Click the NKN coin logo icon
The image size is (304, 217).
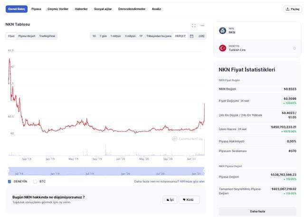pyautogui.click(x=223, y=30)
